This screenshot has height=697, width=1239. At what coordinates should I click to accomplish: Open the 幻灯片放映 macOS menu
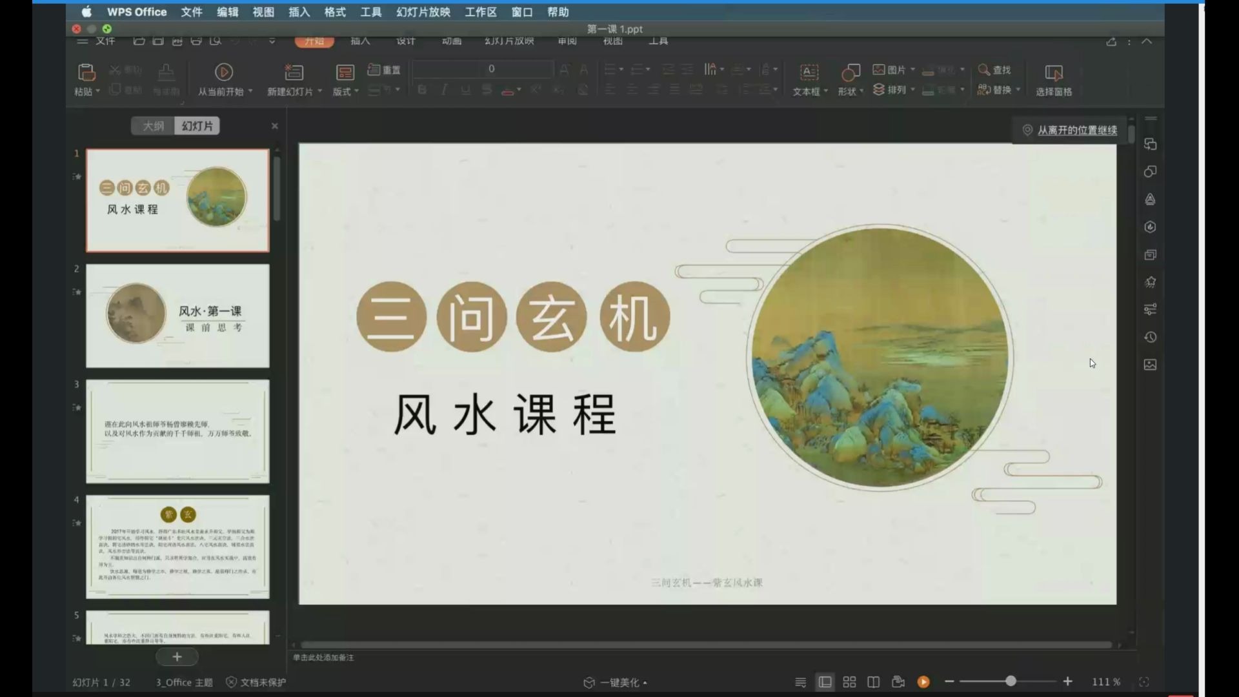[x=423, y=12]
